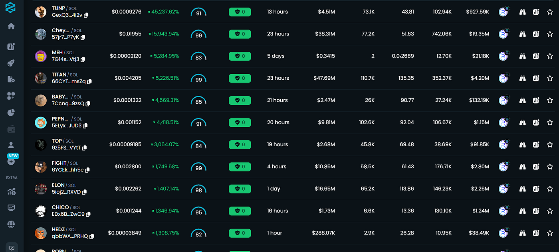Viewport: 559px width, 252px height.
Task: Click the $288.07K value
Action: click(323, 233)
